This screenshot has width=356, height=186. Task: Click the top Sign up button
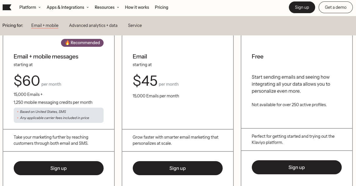[302, 7]
